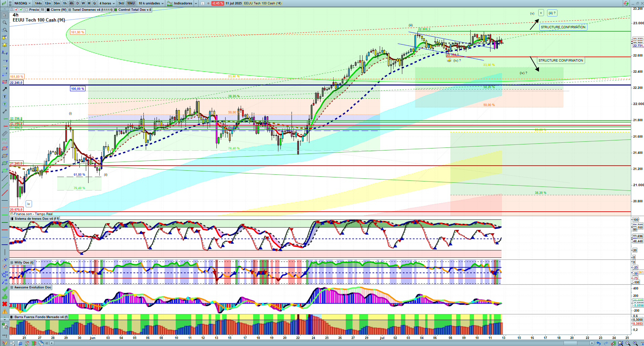Viewport: 644px width, 346px height.
Task: Switch to the 12m timeframe
Action: click(x=48, y=3)
